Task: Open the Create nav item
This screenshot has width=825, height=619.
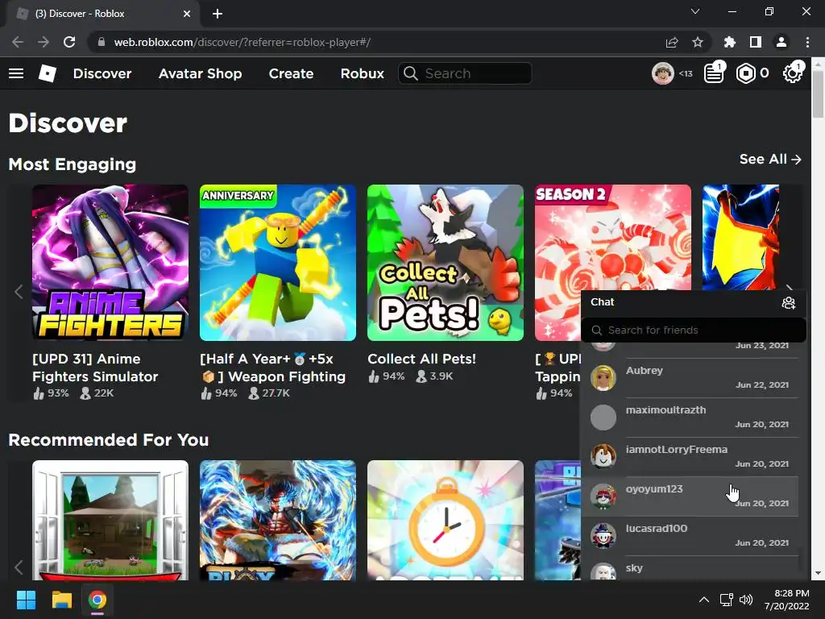Action: [x=291, y=73]
